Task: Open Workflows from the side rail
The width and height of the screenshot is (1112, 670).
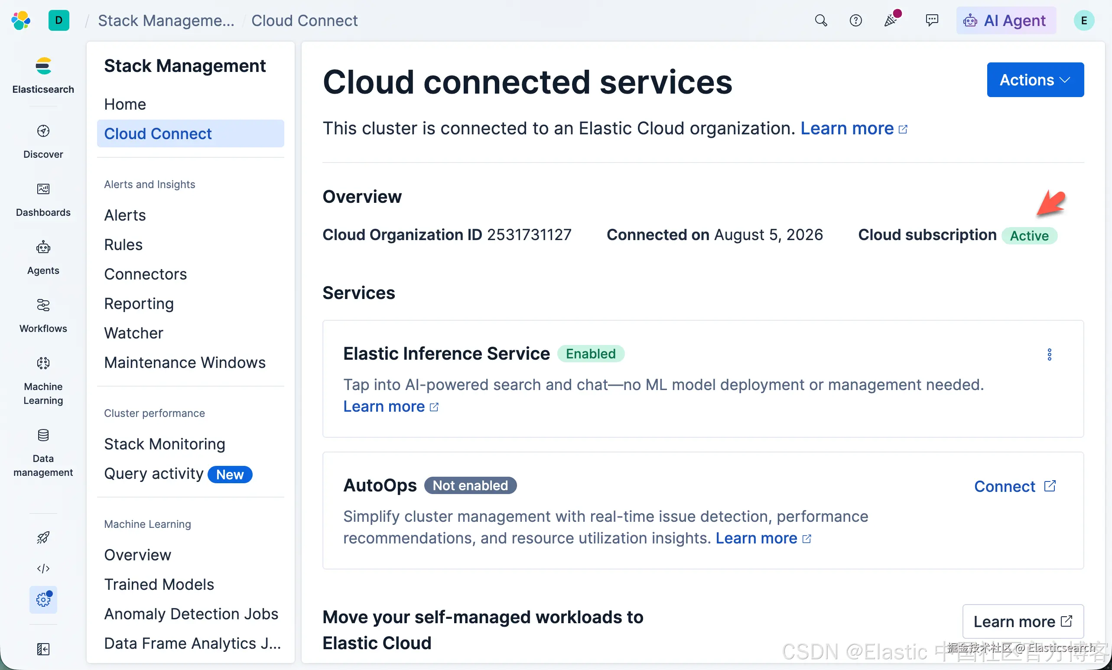Action: coord(43,316)
